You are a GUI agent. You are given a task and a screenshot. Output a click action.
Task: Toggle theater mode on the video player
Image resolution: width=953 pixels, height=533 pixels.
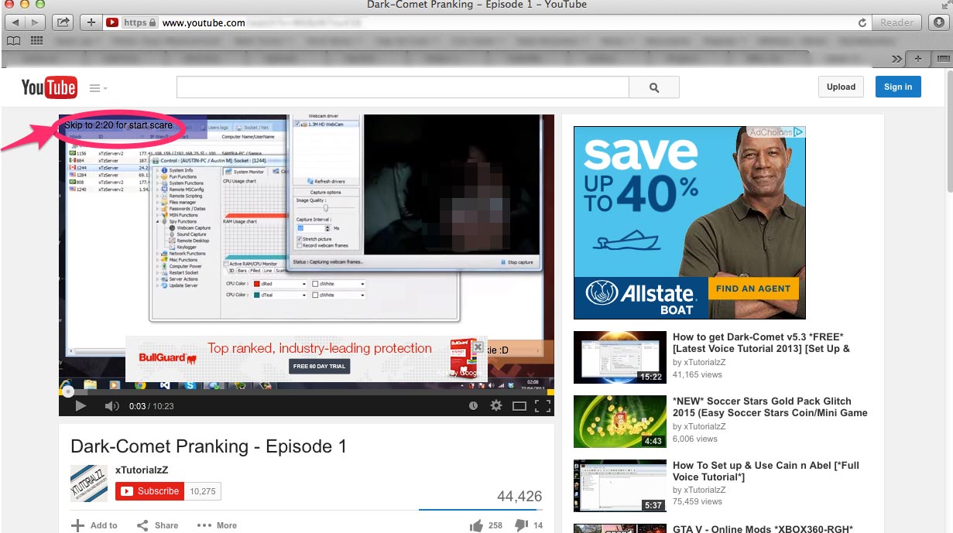(x=519, y=406)
